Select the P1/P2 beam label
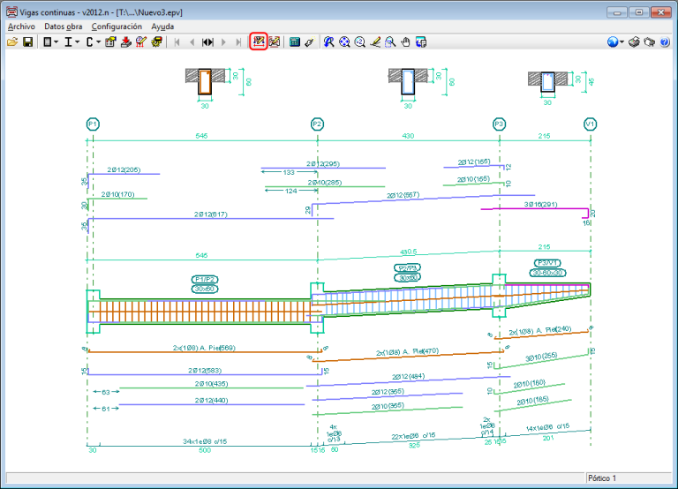The height and width of the screenshot is (489, 678). coord(205,279)
